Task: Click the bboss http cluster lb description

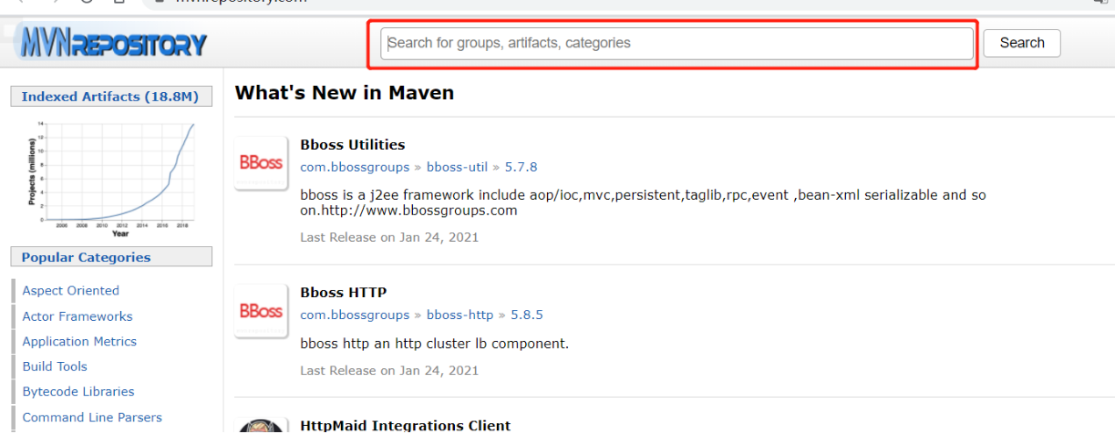Action: tap(434, 344)
